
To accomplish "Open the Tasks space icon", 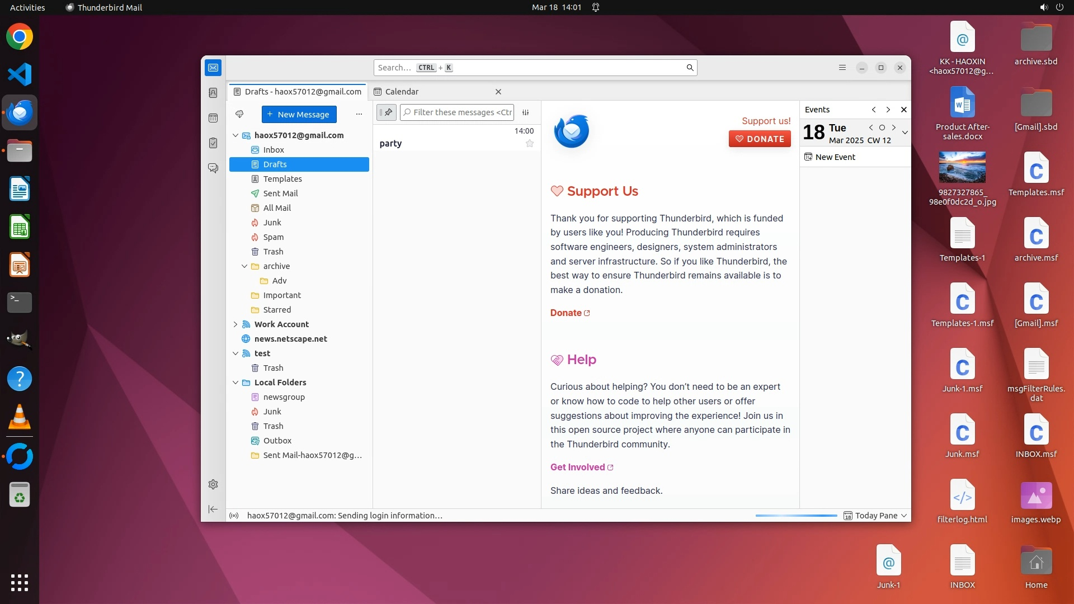I will pyautogui.click(x=213, y=143).
